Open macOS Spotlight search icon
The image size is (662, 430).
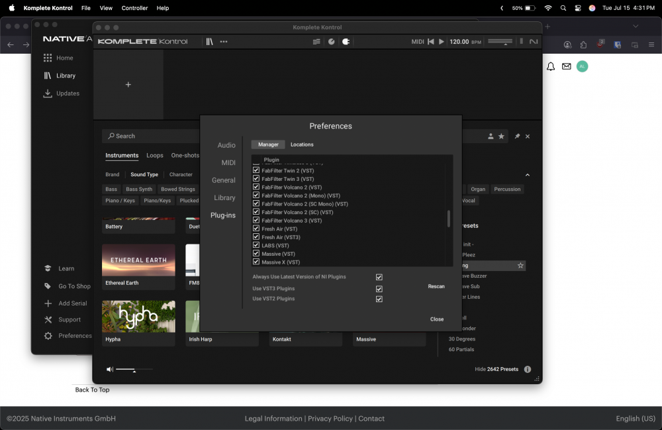pyautogui.click(x=563, y=8)
